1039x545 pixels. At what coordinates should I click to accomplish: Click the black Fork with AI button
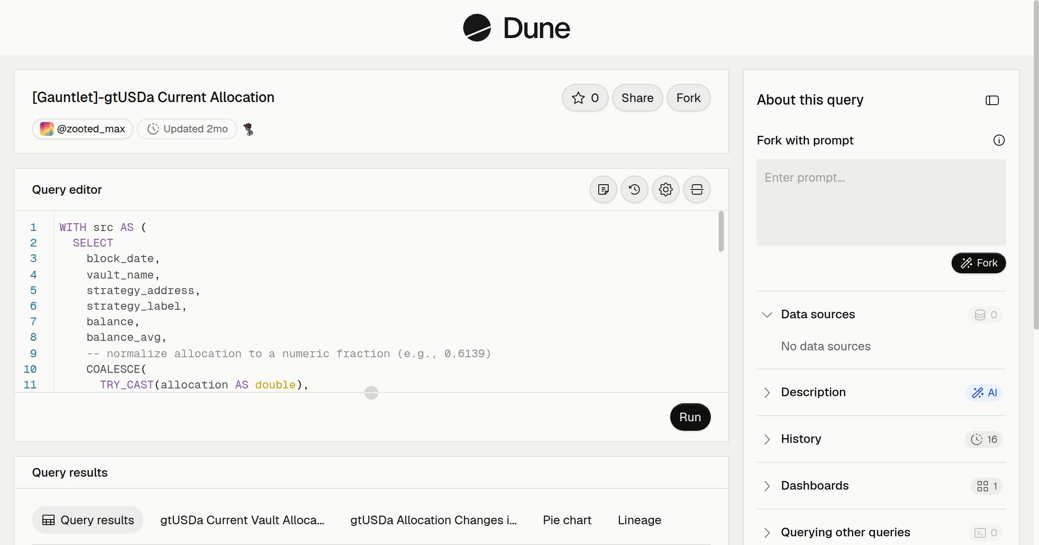point(978,263)
